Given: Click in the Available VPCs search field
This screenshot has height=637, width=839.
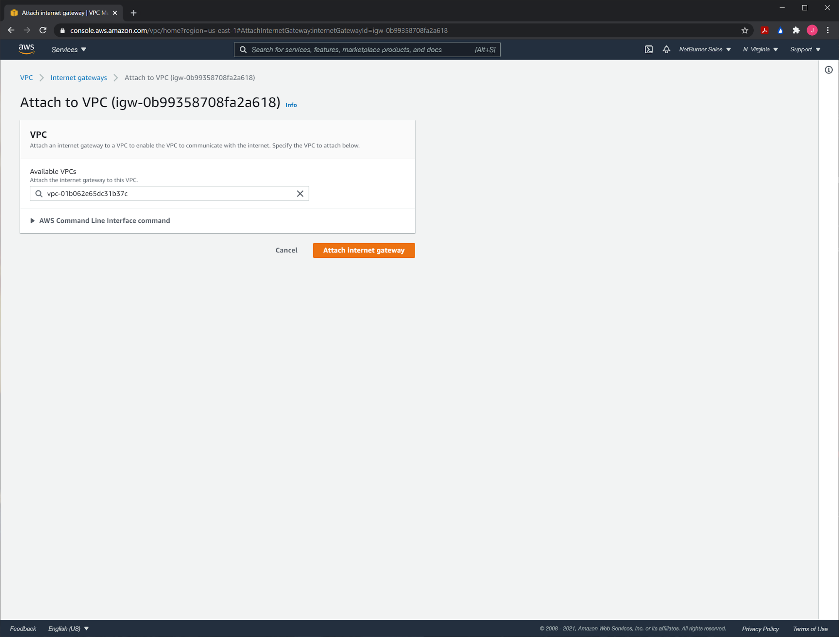Looking at the screenshot, I should coord(168,194).
